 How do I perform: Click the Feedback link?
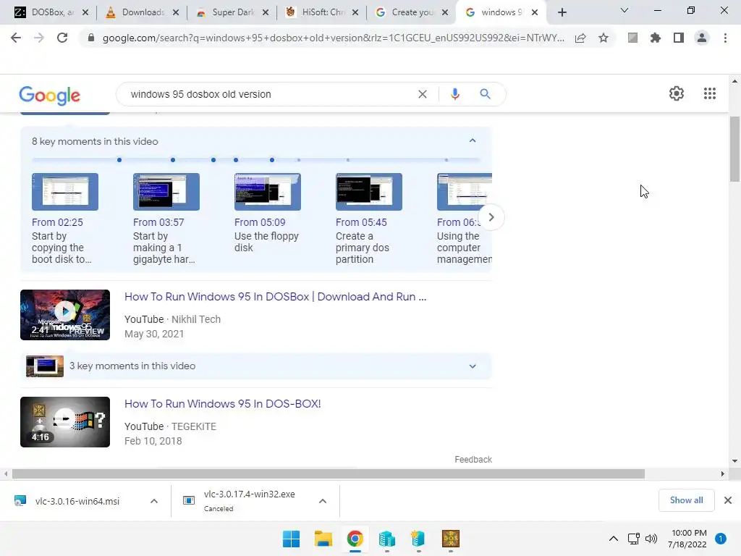pos(473,460)
